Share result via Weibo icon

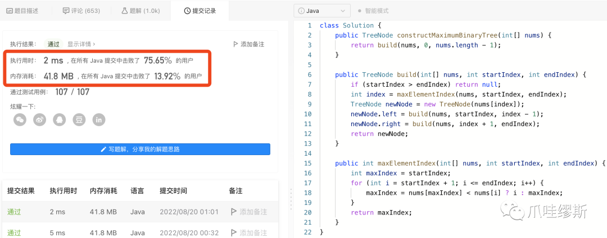(x=40, y=120)
